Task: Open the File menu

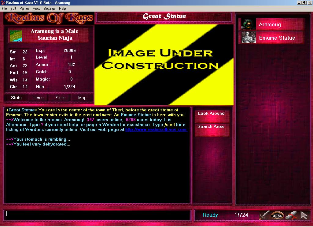Action: [4, 9]
